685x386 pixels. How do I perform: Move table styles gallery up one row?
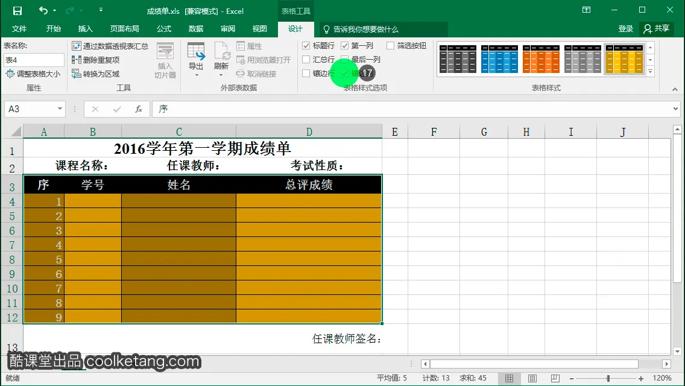pos(651,47)
